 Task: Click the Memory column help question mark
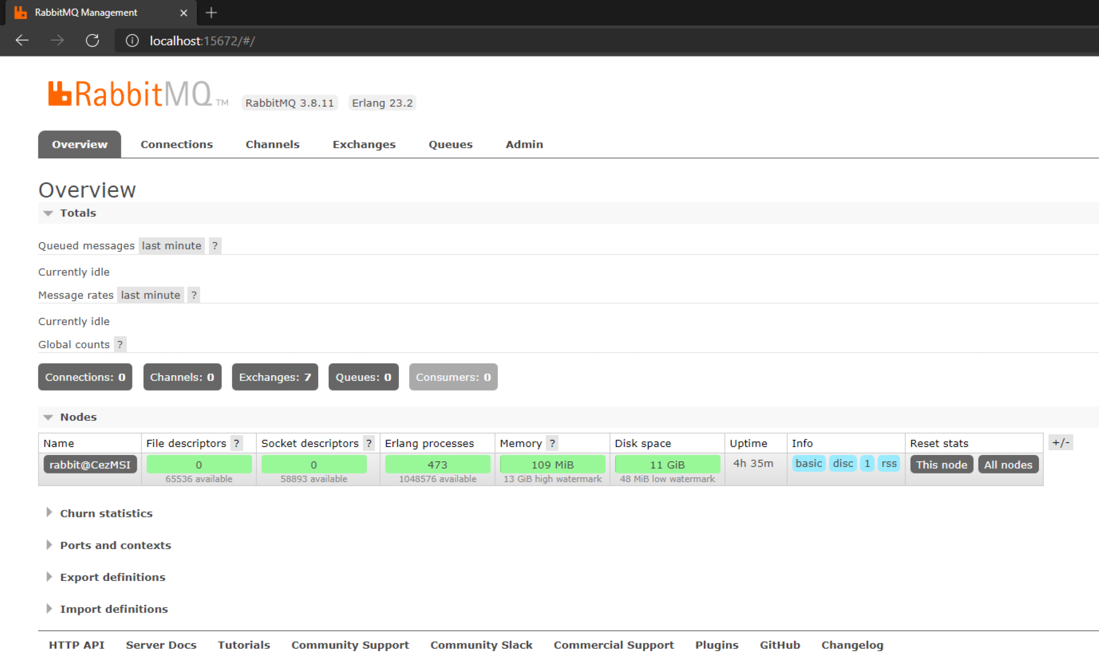[x=552, y=443]
